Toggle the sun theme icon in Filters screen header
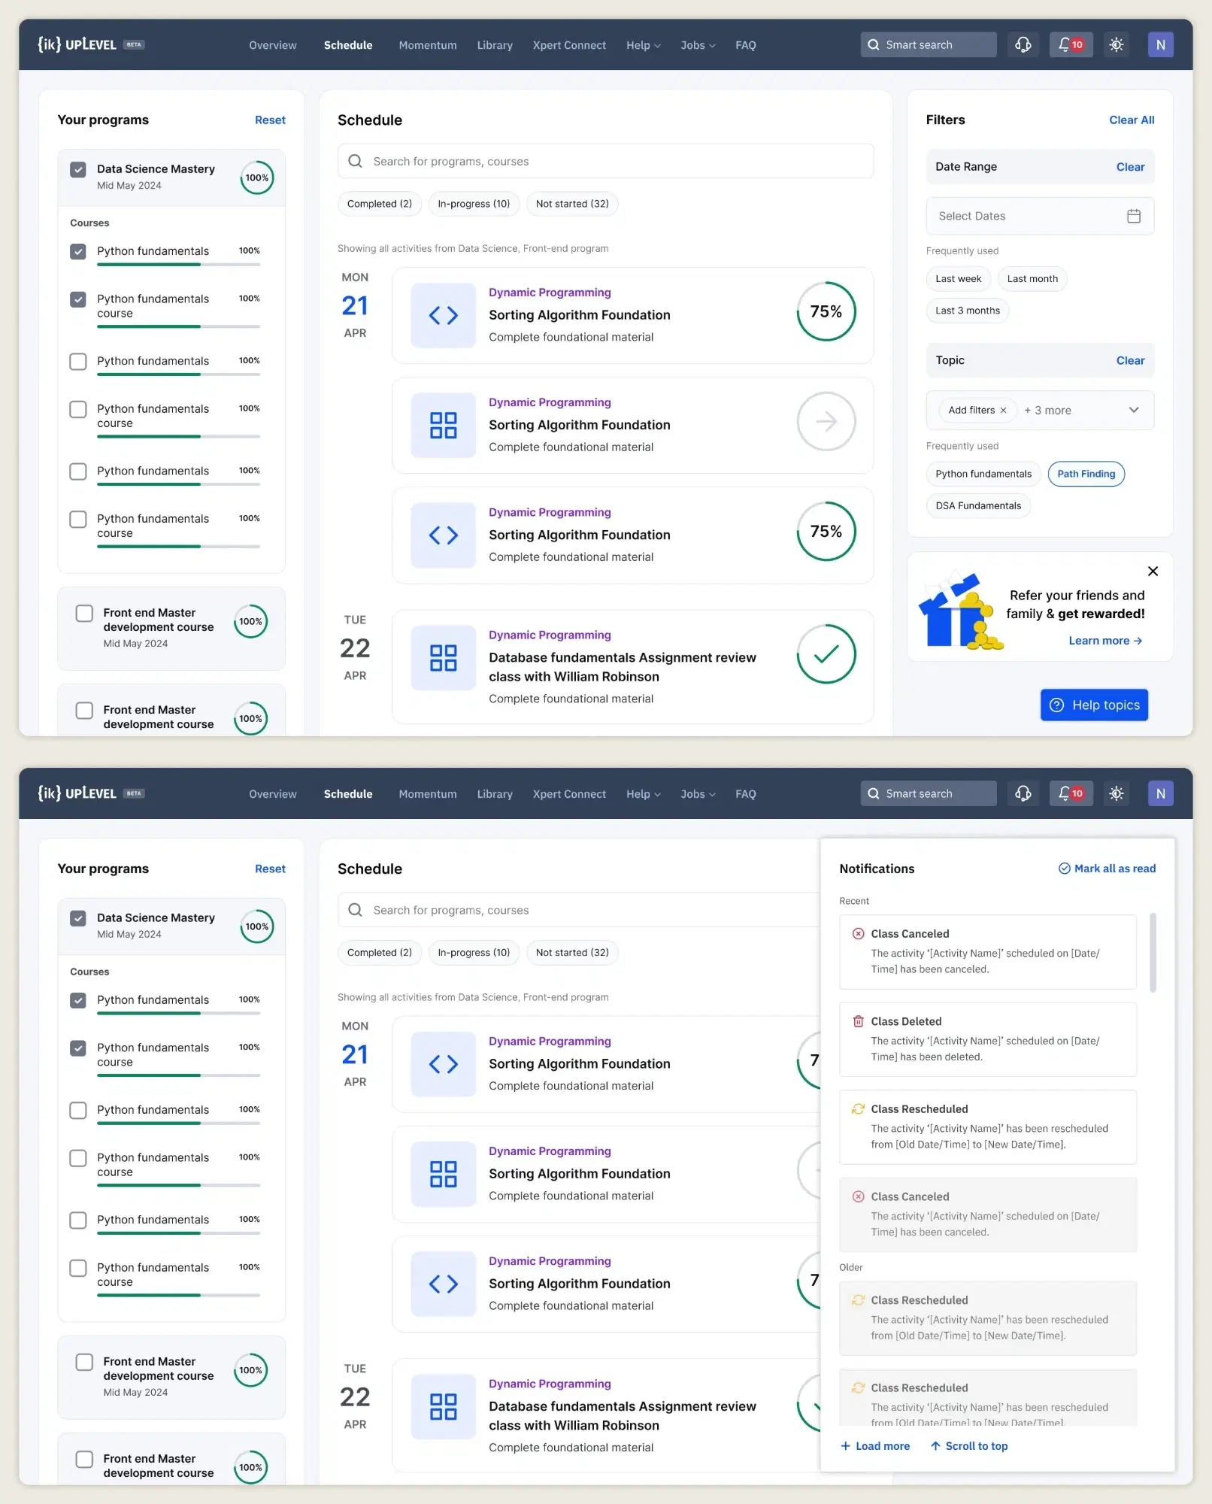This screenshot has height=1504, width=1212. tap(1117, 45)
